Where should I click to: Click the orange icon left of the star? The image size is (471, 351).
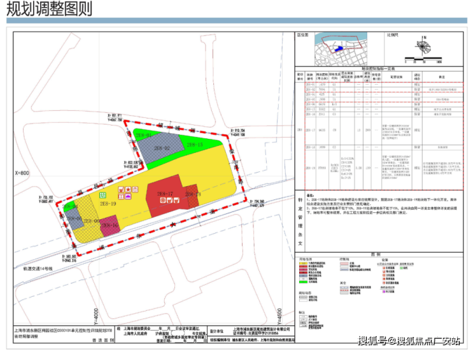(x=121, y=189)
